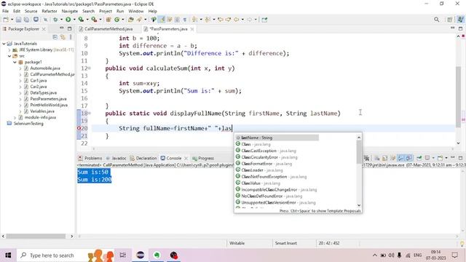Open Task View on the taskbar
466x262 pixels.
pos(123,255)
